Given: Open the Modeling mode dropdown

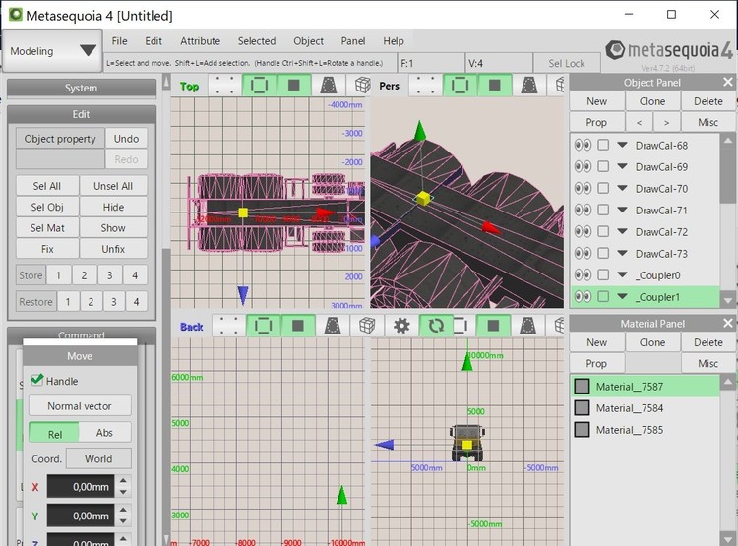Looking at the screenshot, I should click(52, 51).
